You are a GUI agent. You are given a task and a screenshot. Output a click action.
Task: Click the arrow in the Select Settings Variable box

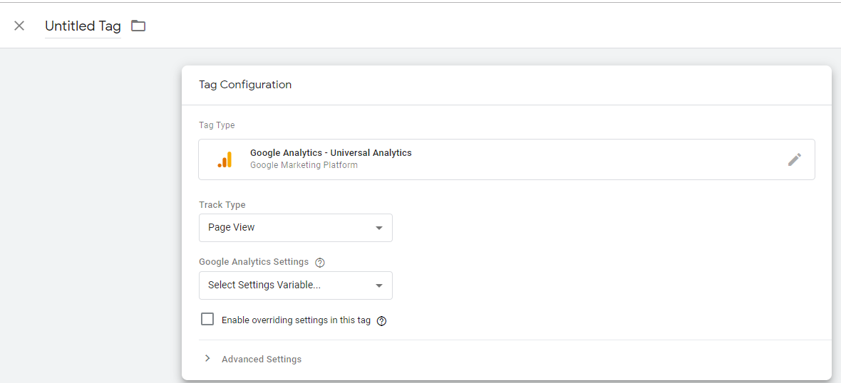(379, 285)
